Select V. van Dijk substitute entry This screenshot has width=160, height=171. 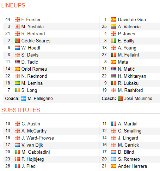[x=32, y=145]
